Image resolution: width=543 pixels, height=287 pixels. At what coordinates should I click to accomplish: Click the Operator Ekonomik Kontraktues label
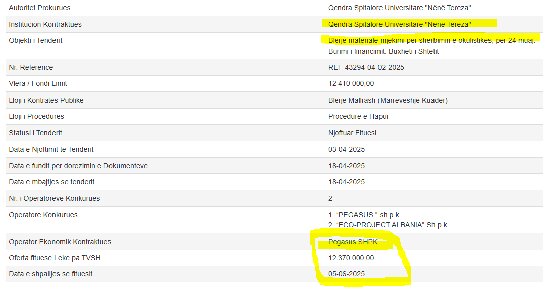pos(60,242)
